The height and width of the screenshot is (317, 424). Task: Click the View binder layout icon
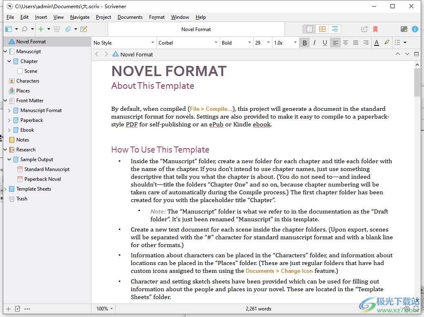[x=9, y=29]
